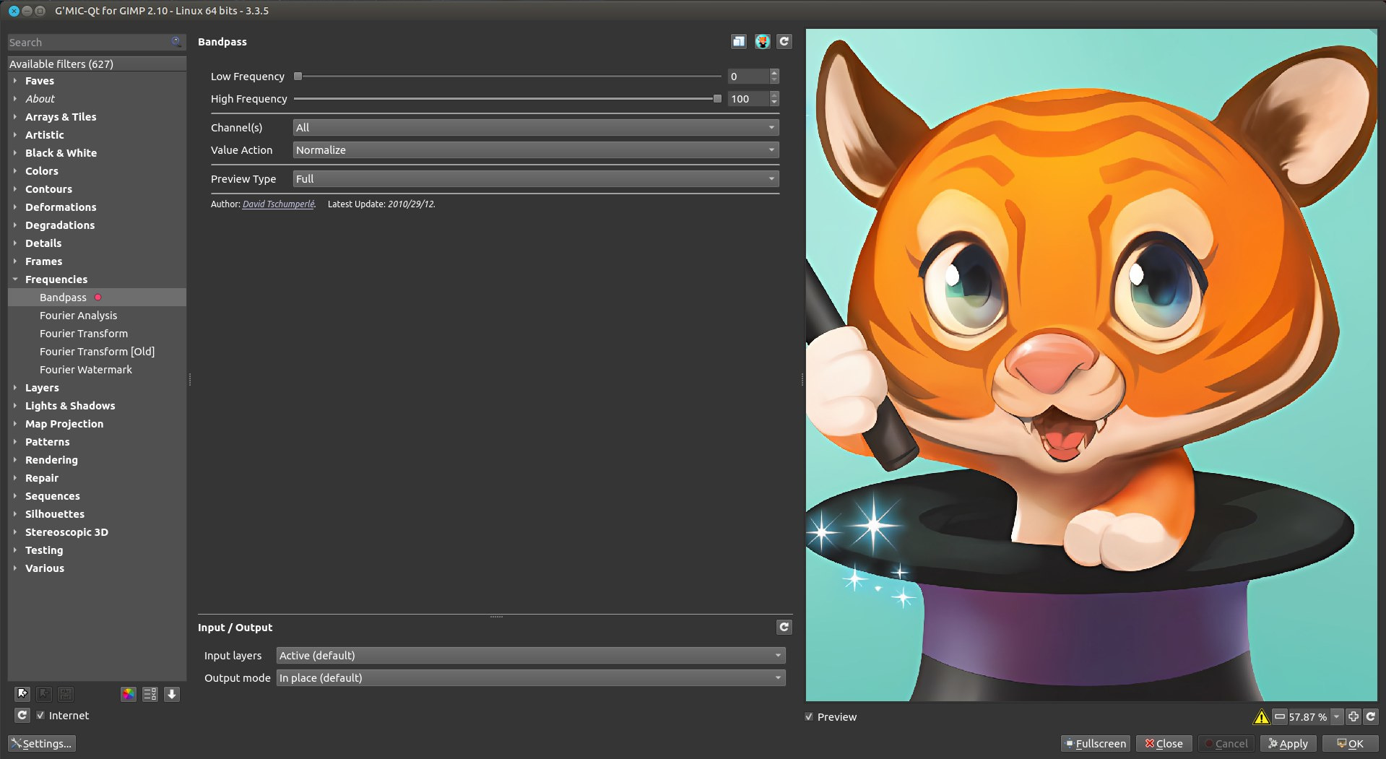Viewport: 1386px width, 759px height.
Task: Toggle the Internet checkbox
Action: click(x=41, y=715)
